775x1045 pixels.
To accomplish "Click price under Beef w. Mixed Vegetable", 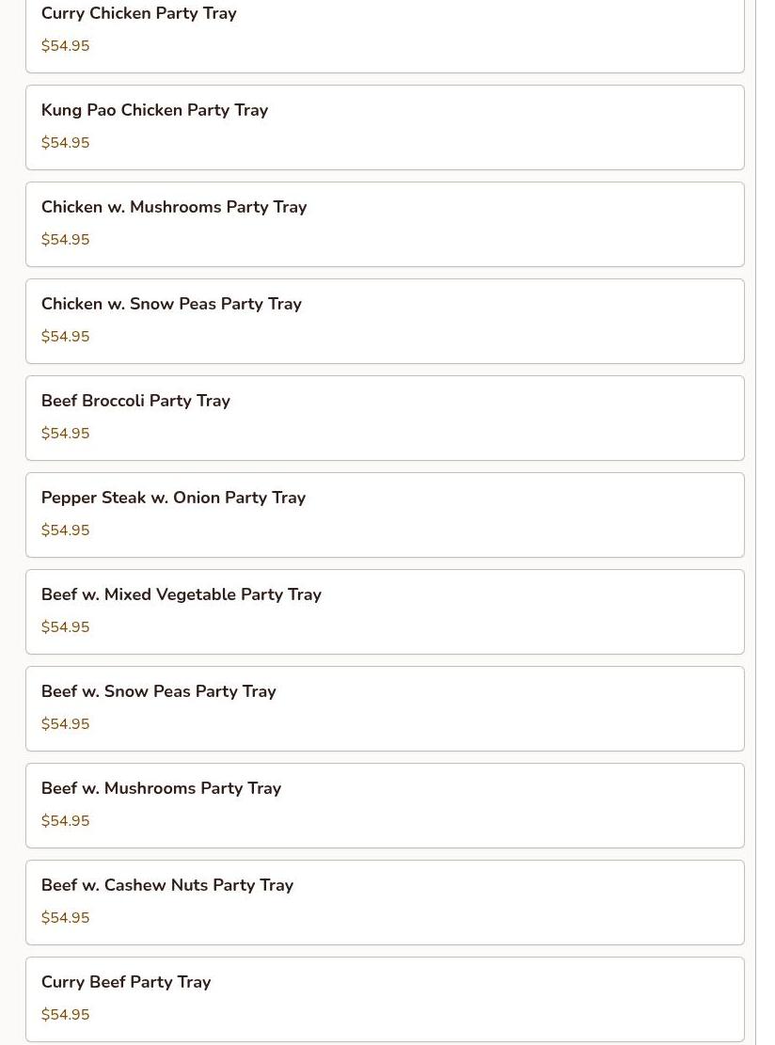I will pyautogui.click(x=66, y=627).
